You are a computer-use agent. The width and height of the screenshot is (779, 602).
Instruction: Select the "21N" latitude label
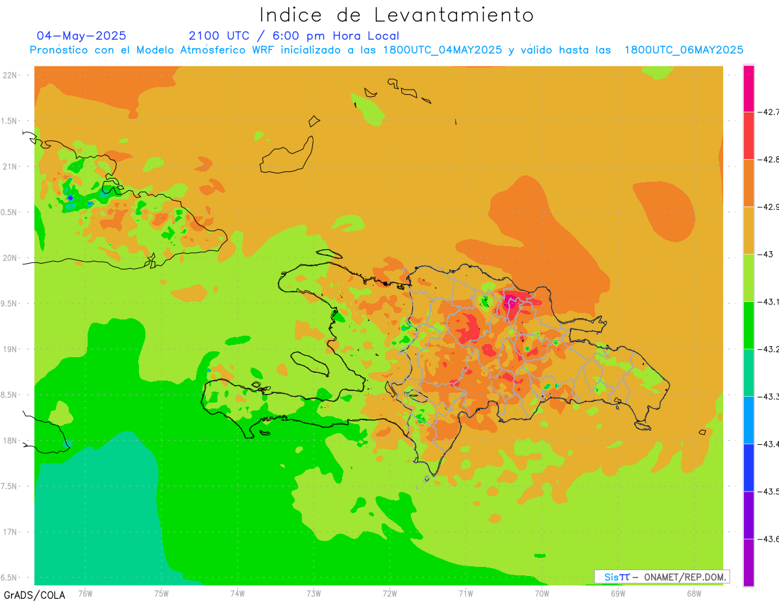pyautogui.click(x=11, y=166)
